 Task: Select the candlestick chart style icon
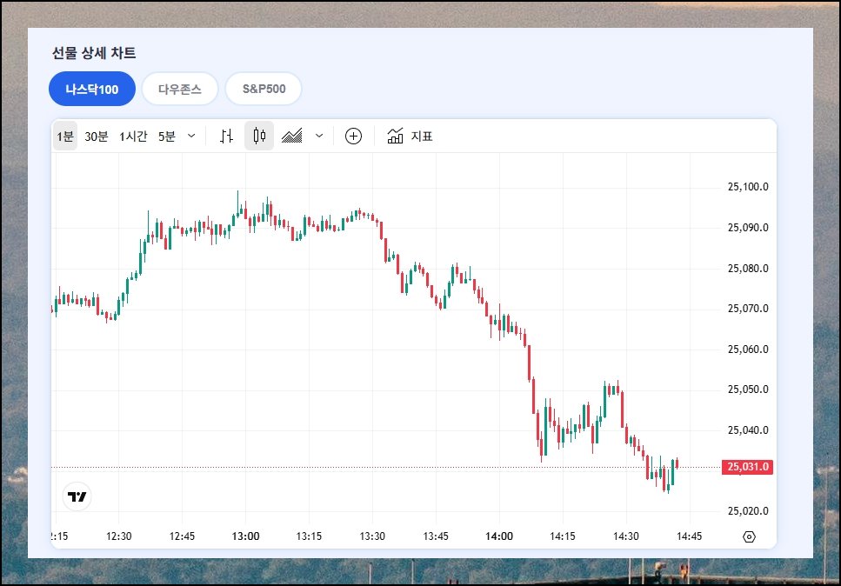coord(259,136)
